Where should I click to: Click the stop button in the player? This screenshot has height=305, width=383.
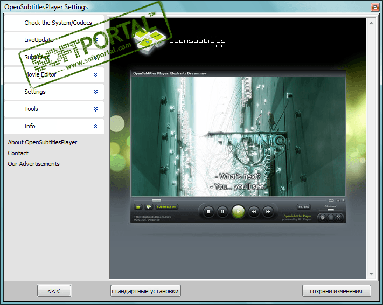point(208,212)
